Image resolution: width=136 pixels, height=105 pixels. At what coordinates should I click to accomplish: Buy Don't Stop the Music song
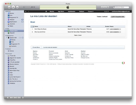115,29
